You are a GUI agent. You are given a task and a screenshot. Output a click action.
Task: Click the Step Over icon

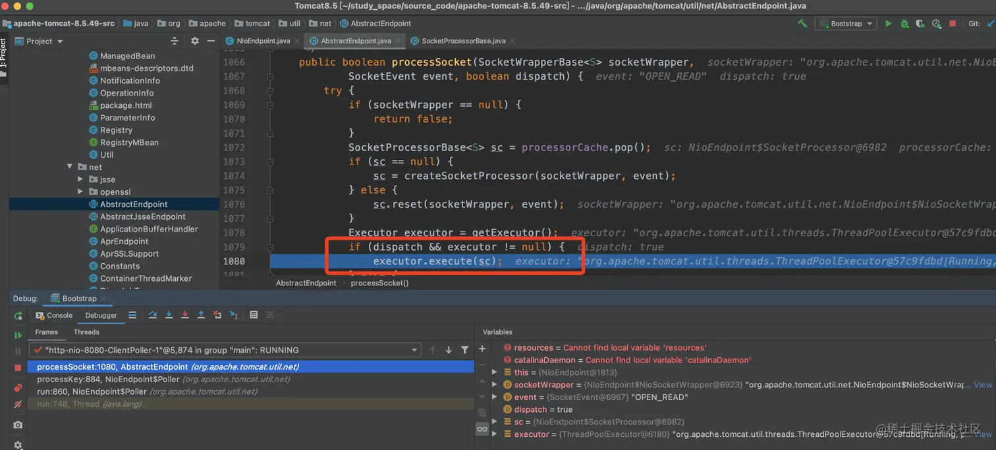[153, 315]
